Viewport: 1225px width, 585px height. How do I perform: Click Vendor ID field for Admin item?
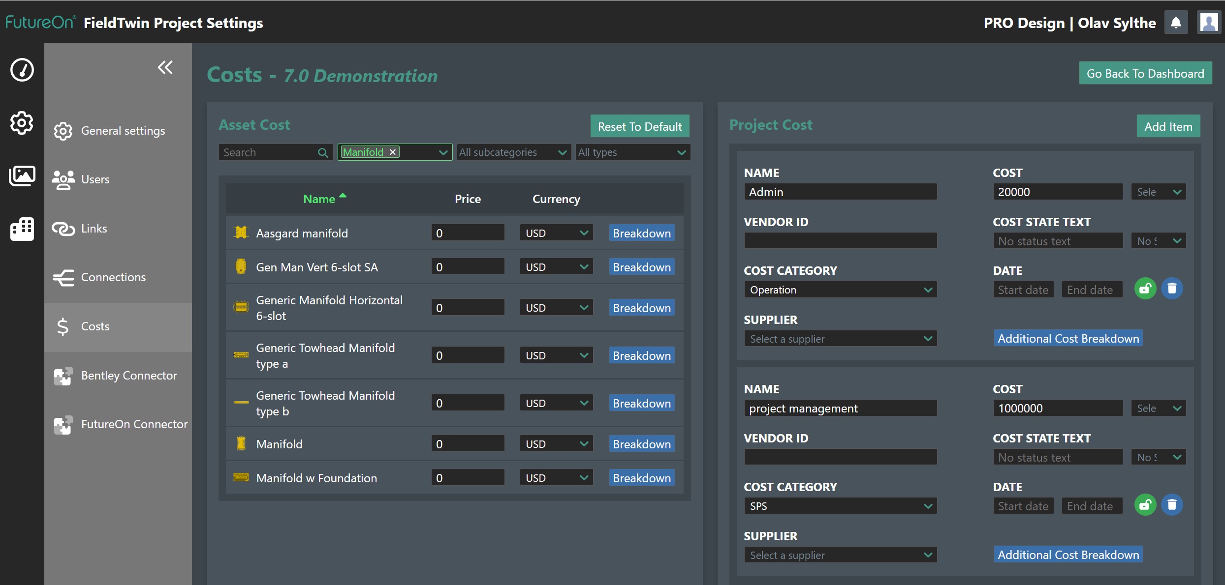[841, 241]
